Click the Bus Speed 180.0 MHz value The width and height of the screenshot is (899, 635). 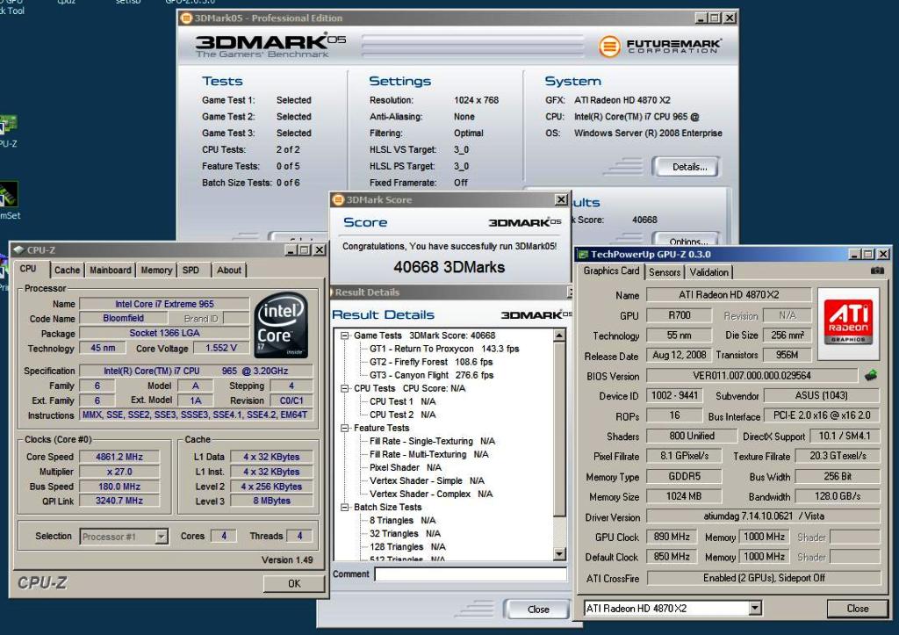119,487
